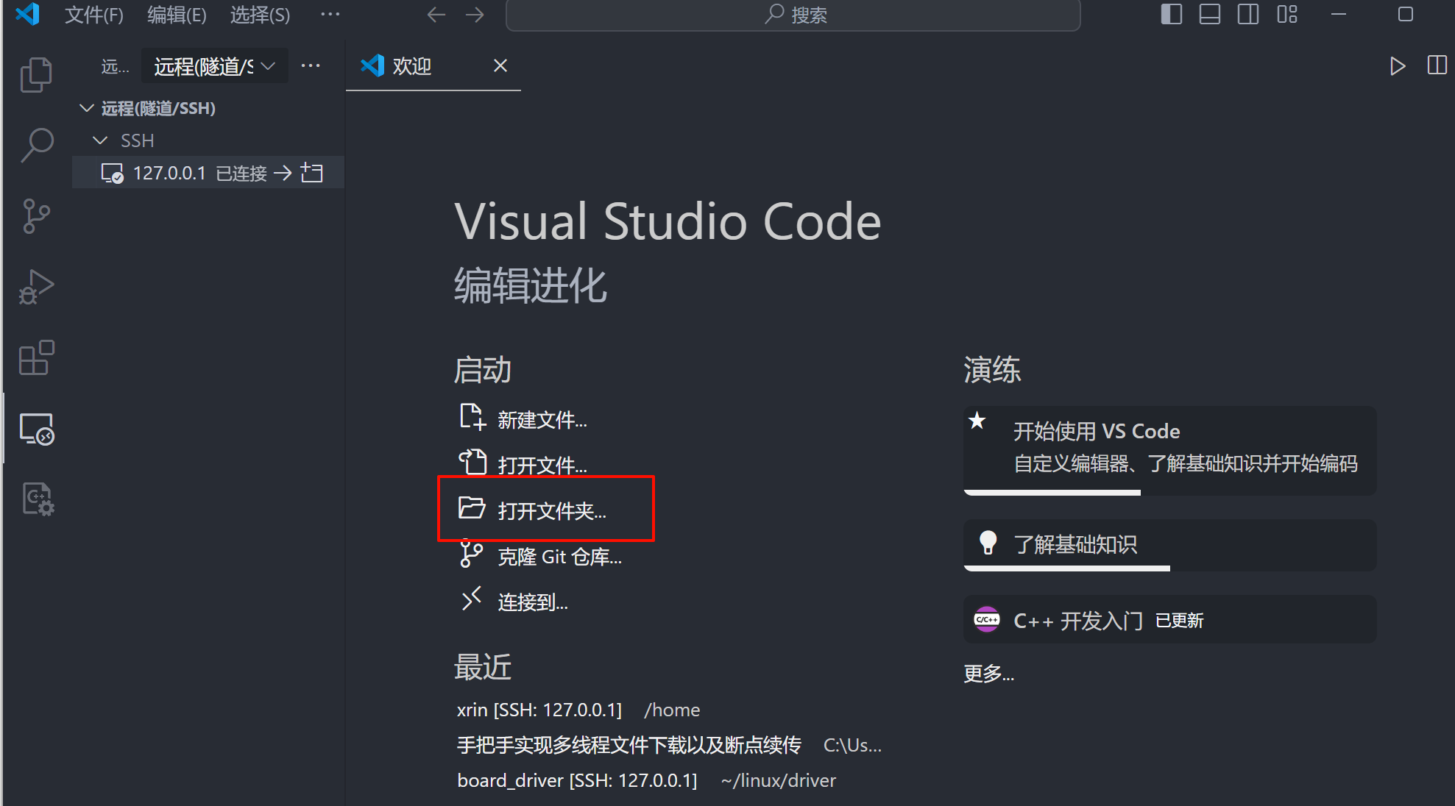Open the Extensions view
1455x806 pixels.
click(37, 357)
